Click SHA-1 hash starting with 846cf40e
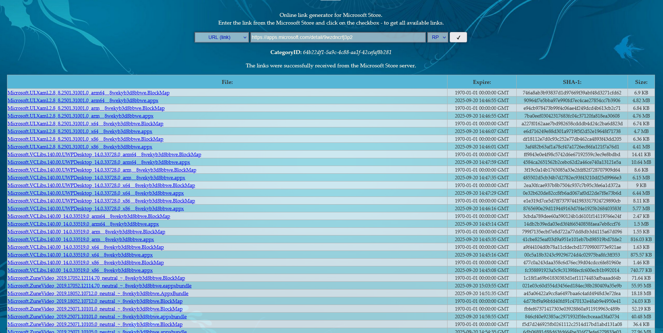 click(x=572, y=317)
